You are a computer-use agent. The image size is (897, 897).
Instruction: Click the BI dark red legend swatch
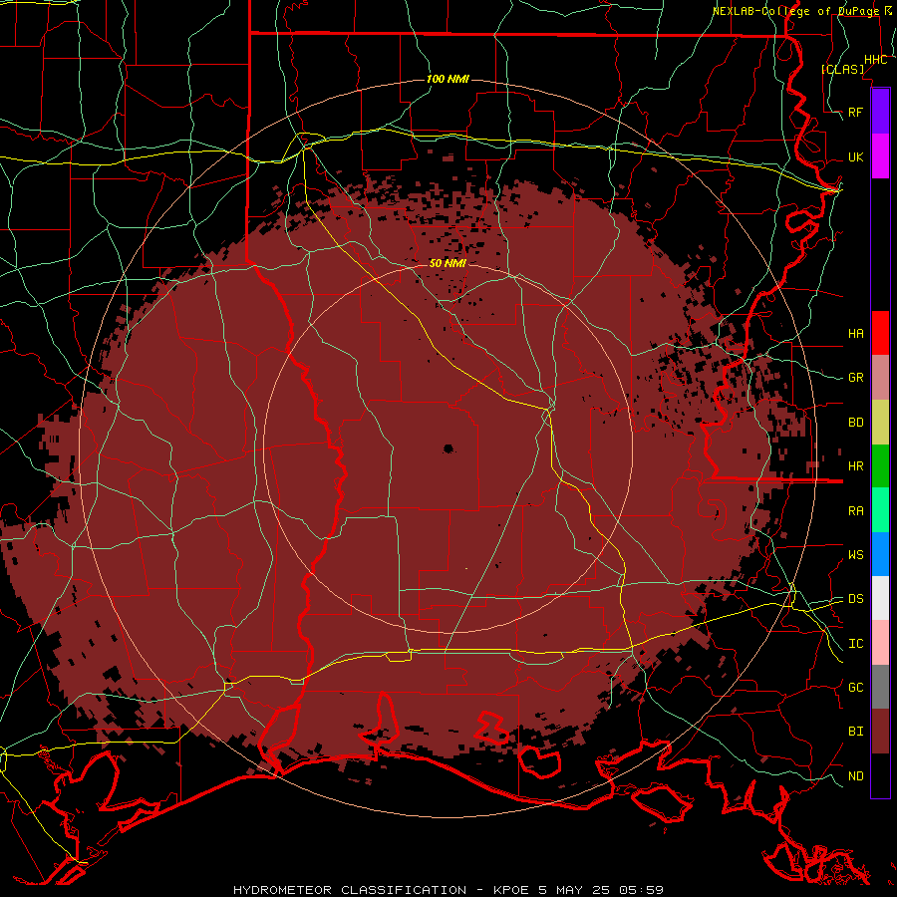[x=880, y=732]
